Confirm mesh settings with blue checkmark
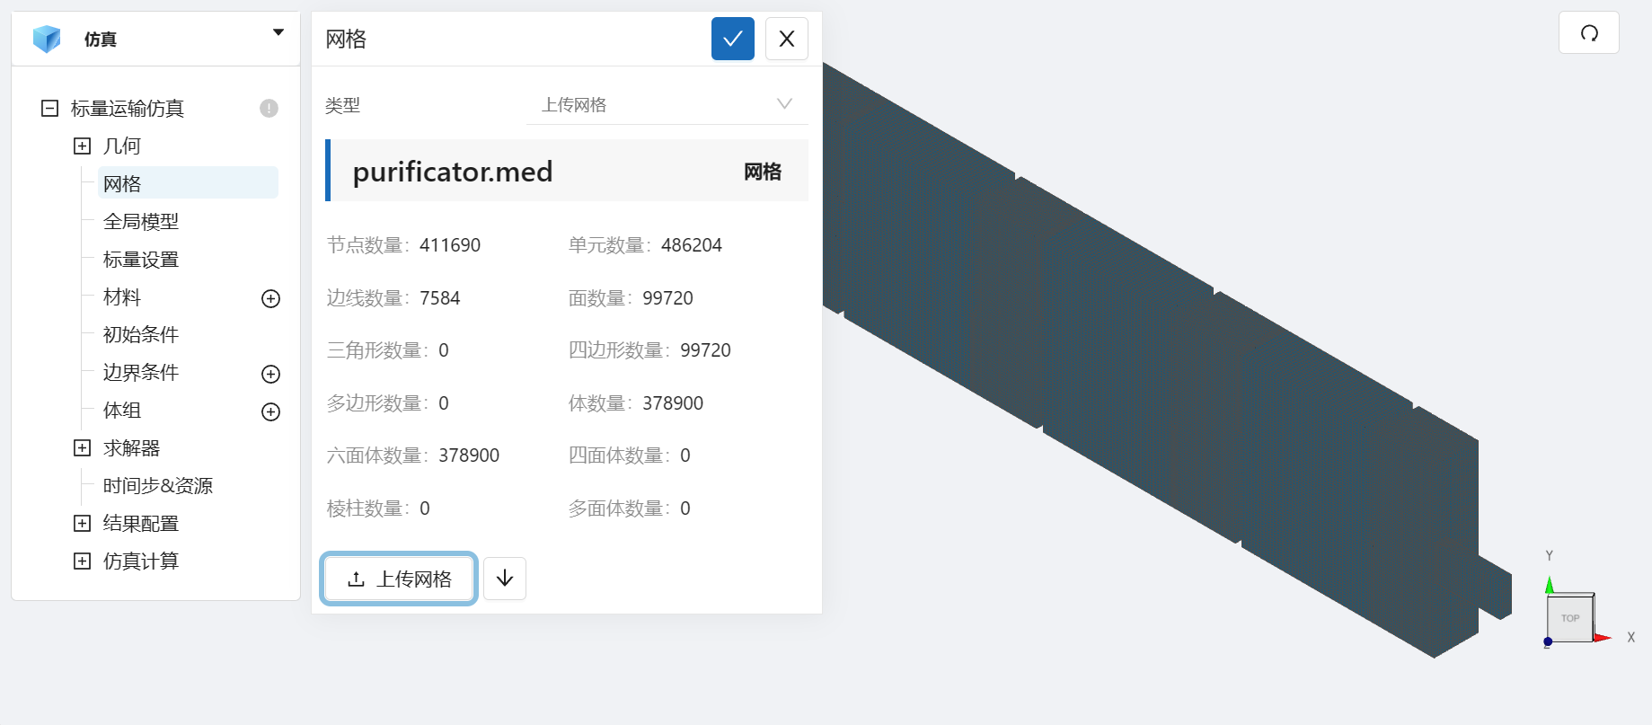1652x725 pixels. click(x=733, y=39)
